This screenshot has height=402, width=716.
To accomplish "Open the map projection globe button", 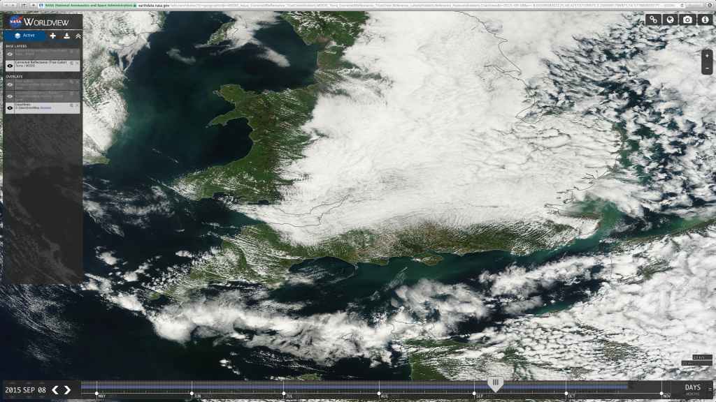I will (x=670, y=19).
